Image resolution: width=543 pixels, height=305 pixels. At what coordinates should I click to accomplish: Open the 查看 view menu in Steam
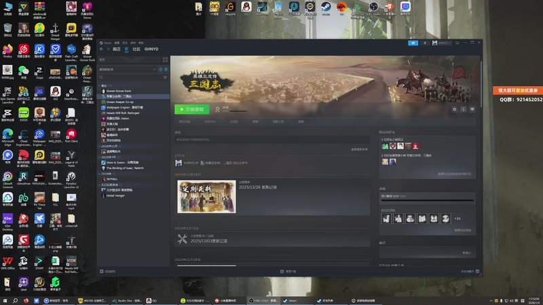[x=117, y=43]
